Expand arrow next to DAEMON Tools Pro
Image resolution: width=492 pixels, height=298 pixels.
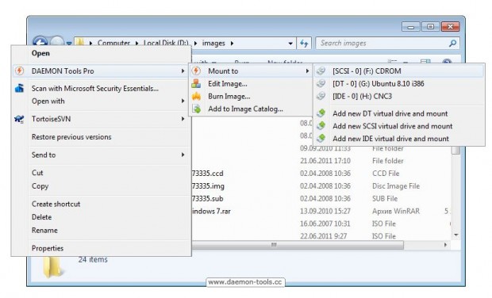[x=183, y=71]
